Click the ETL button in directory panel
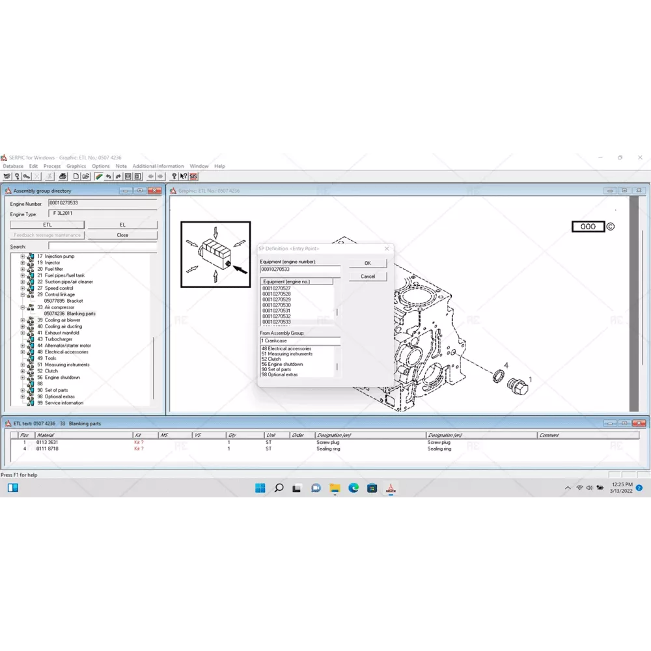This screenshot has width=651, height=651. 47,225
